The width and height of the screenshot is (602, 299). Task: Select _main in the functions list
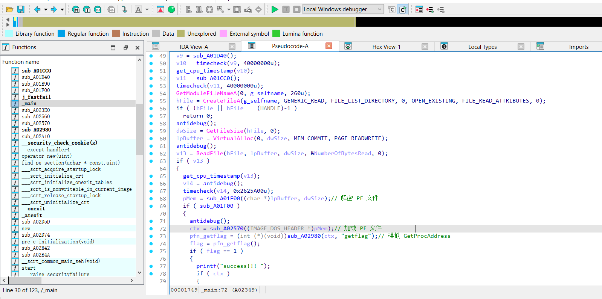(29, 103)
